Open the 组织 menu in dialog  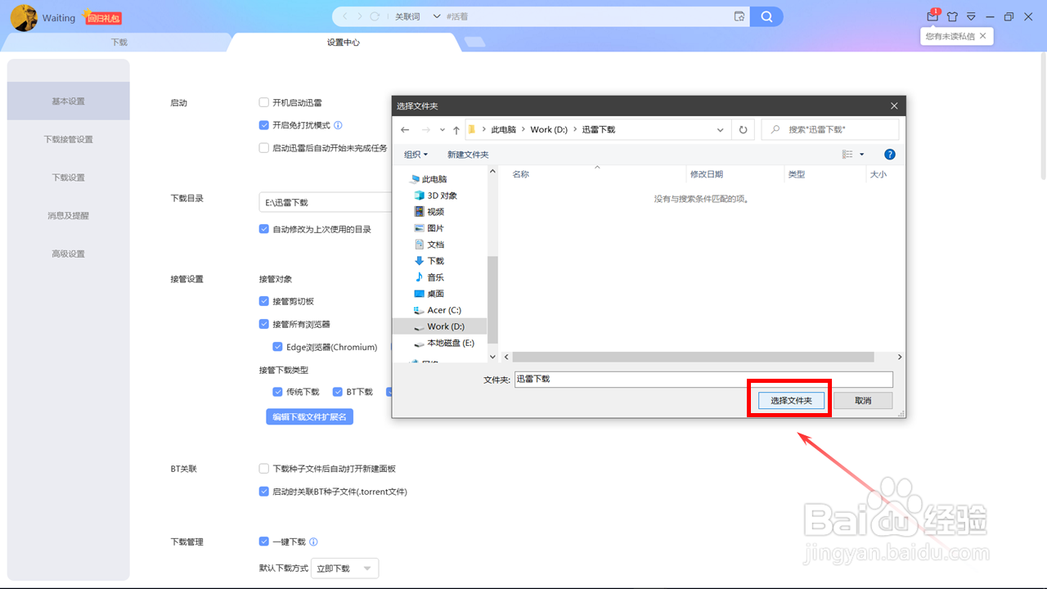pyautogui.click(x=416, y=155)
